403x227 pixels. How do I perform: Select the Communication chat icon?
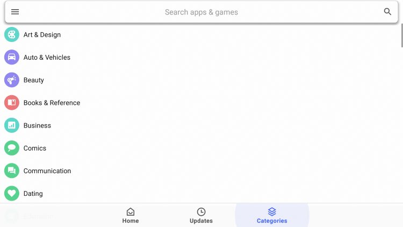click(12, 171)
